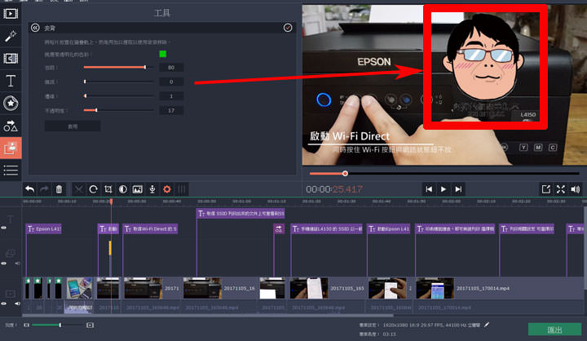Select the Crop tool
The width and height of the screenshot is (587, 341).
108,189
